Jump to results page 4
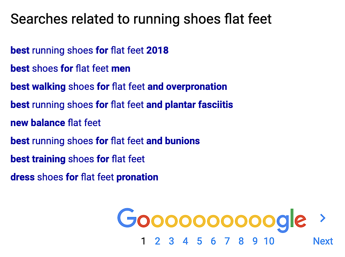This screenshot has width=345, height=257. coord(185,241)
